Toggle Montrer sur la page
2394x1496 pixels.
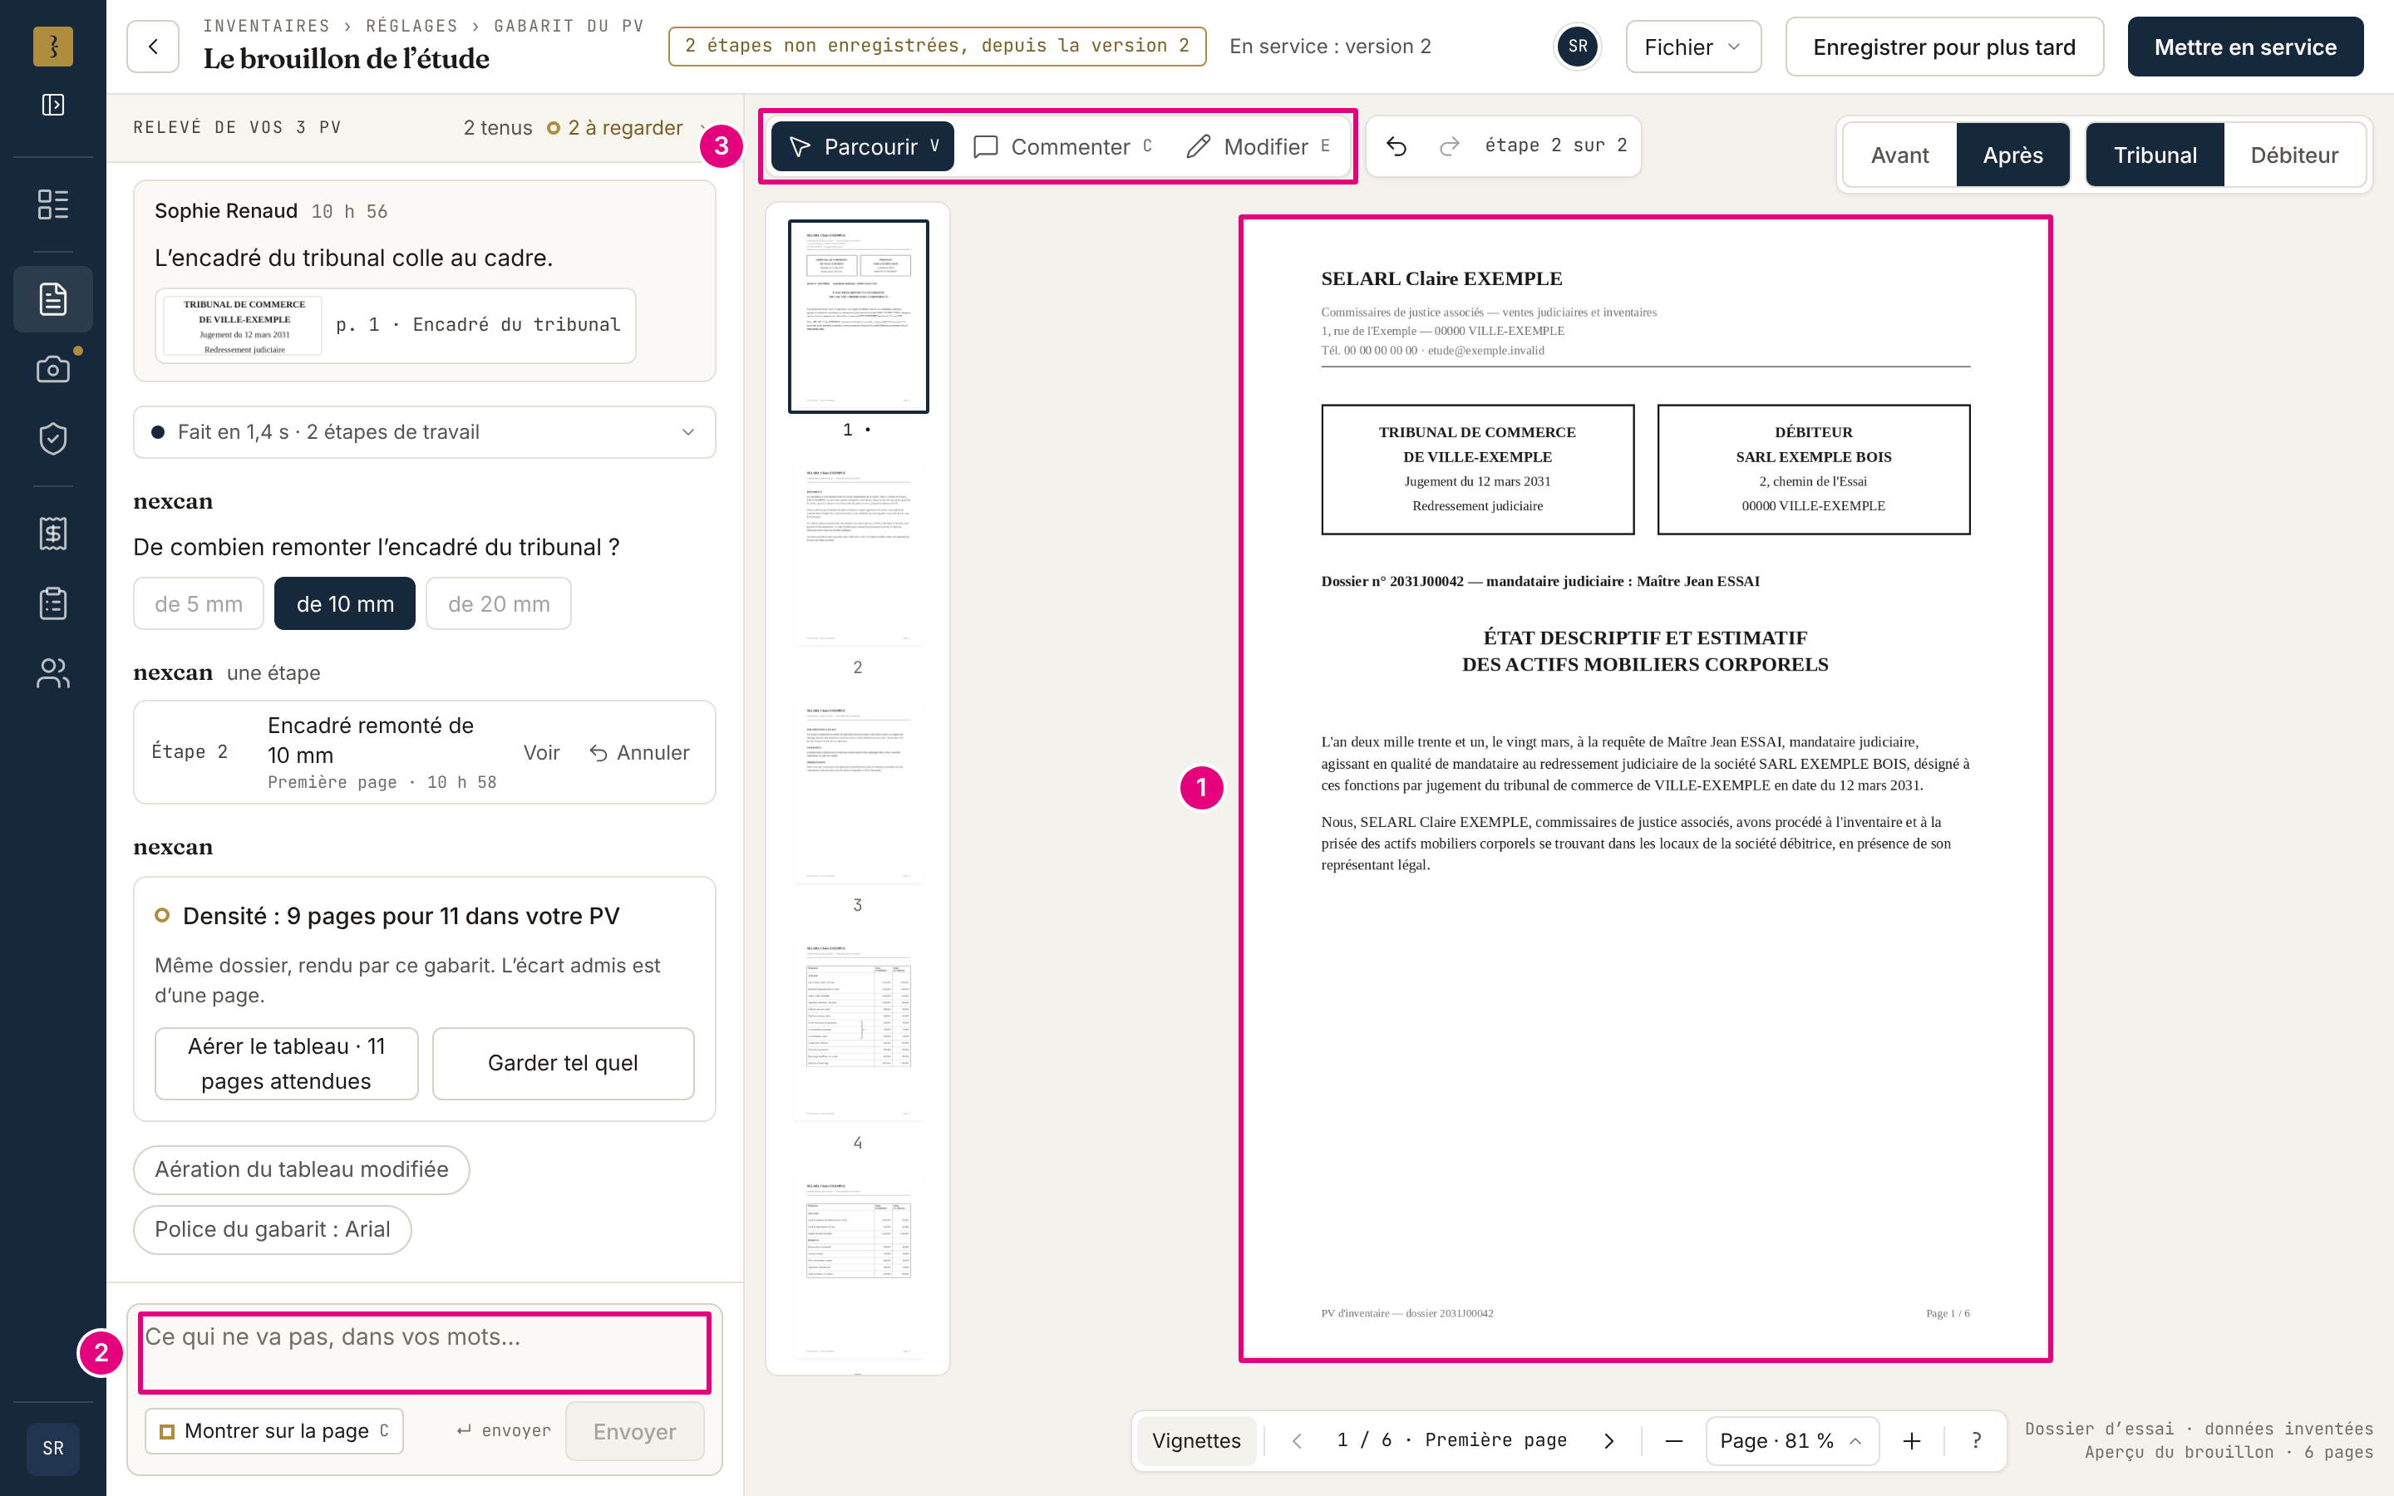[x=274, y=1430]
